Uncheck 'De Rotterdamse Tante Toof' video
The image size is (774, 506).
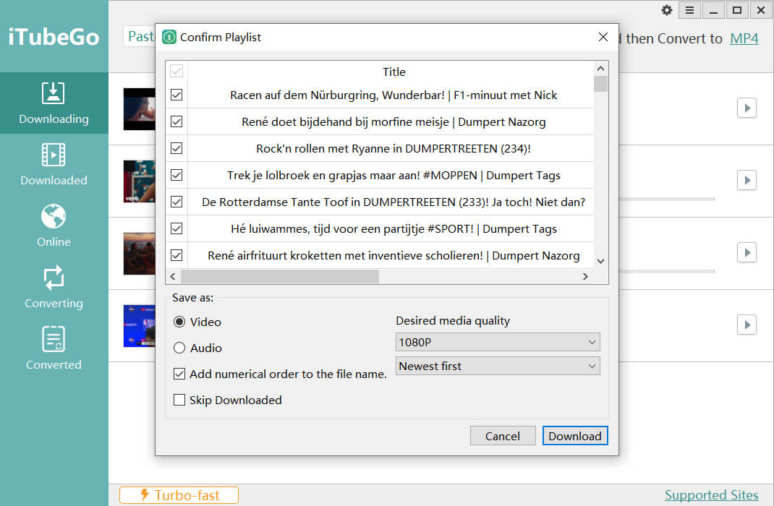coord(177,202)
